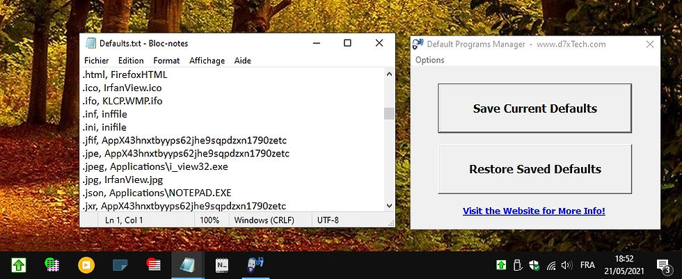
Task: Click the UTF-8 encoding status bar entry
Action: pos(328,221)
